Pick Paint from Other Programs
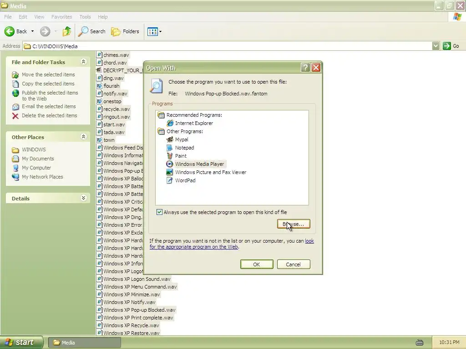Image resolution: width=466 pixels, height=349 pixels. pos(177,156)
